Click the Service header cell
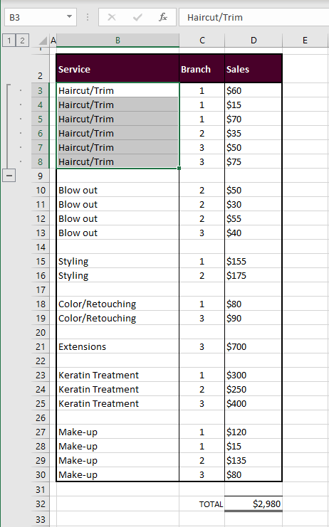The height and width of the screenshot is (527, 329). [x=117, y=69]
